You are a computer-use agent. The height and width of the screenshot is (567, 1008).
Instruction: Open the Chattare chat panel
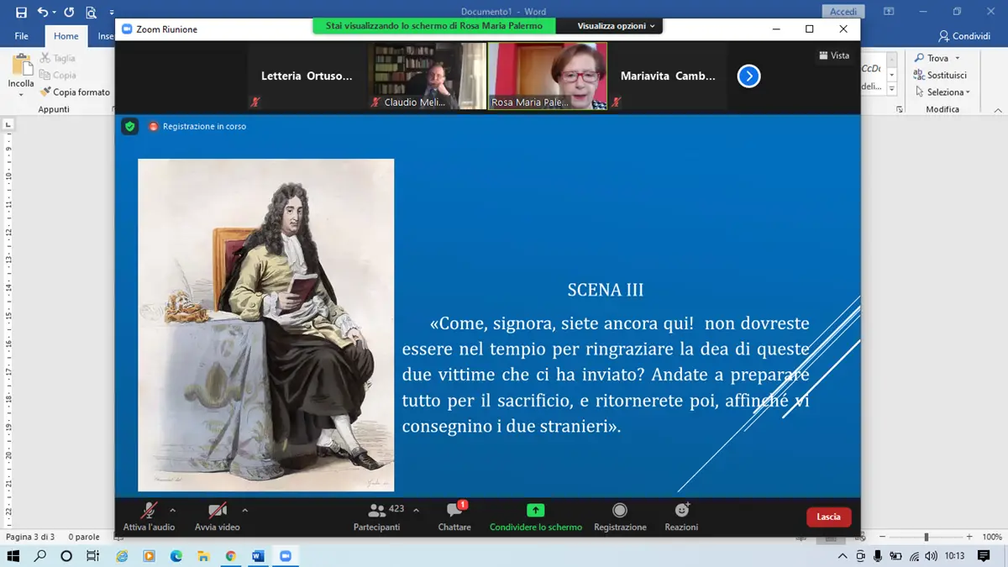[454, 511]
